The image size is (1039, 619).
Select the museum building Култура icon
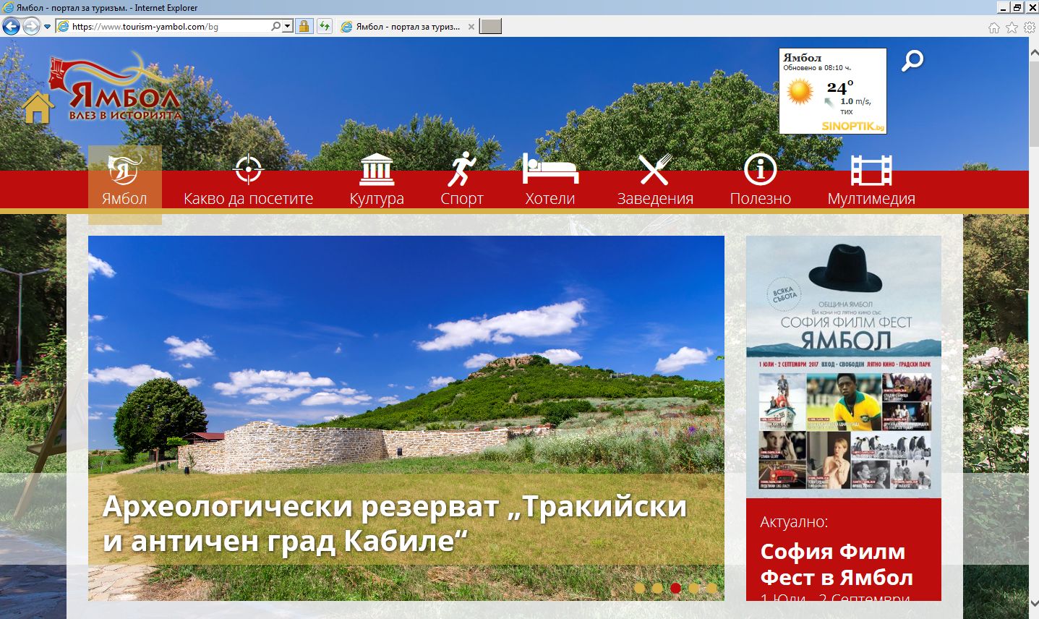(x=377, y=170)
